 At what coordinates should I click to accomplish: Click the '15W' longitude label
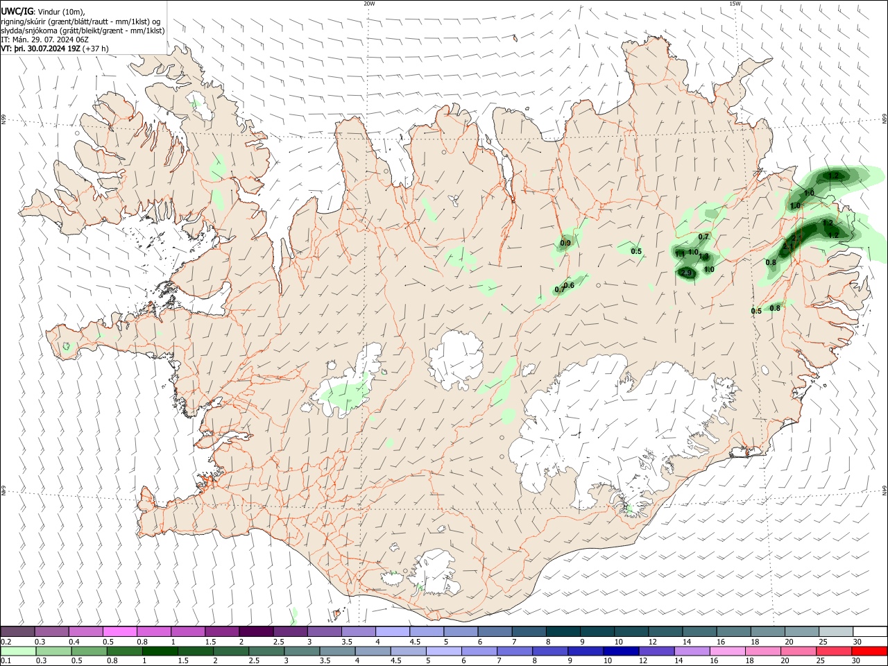(735, 3)
